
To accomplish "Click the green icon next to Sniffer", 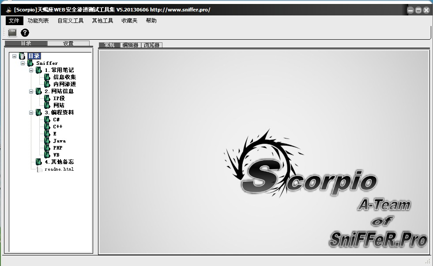I will click(30, 63).
